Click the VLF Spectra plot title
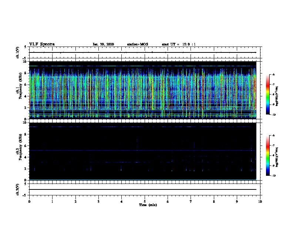 click(x=42, y=44)
